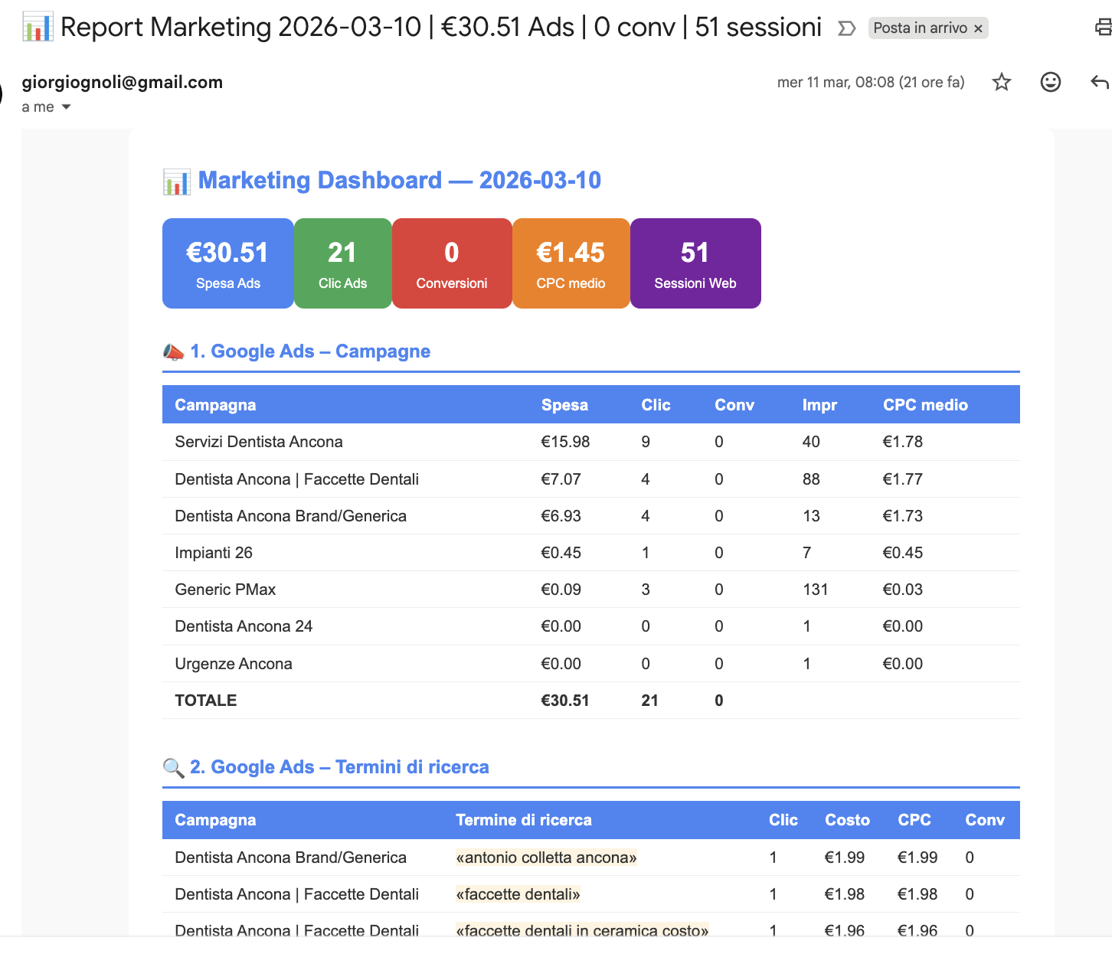This screenshot has height=954, width=1112.
Task: Click sender giorgiognoli@gmail.com
Action: tap(123, 82)
